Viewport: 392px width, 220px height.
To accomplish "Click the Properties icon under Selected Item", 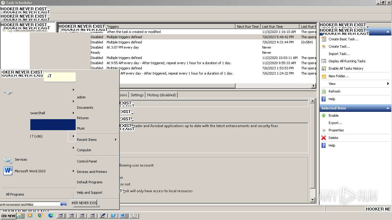I will click(324, 130).
